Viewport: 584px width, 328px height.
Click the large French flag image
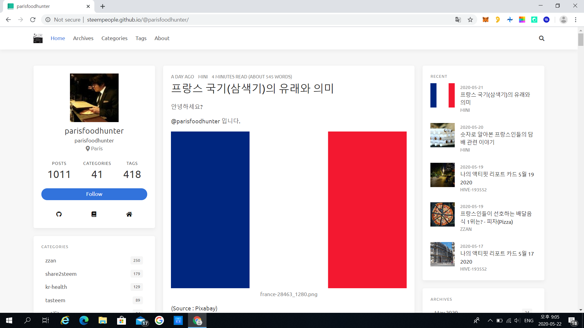click(x=289, y=210)
